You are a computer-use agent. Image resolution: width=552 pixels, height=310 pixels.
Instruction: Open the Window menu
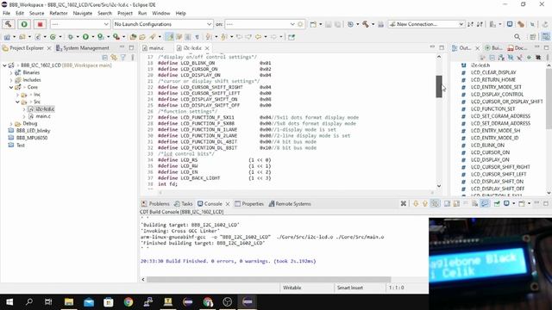[x=161, y=13]
